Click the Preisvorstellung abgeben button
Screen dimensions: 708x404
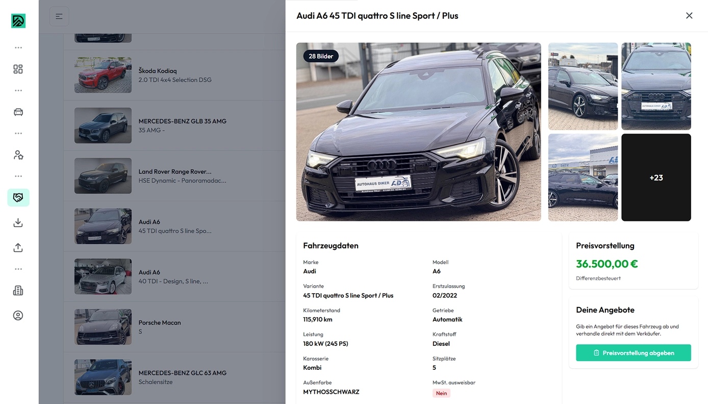coord(634,353)
